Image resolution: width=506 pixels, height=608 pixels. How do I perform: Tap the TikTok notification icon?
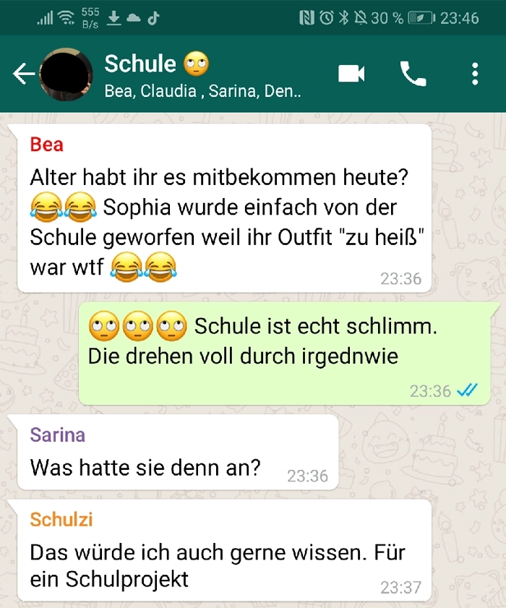(x=153, y=18)
